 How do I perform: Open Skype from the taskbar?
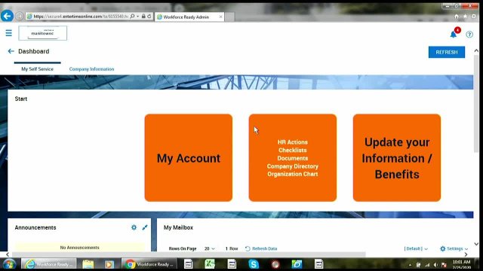[254, 264]
